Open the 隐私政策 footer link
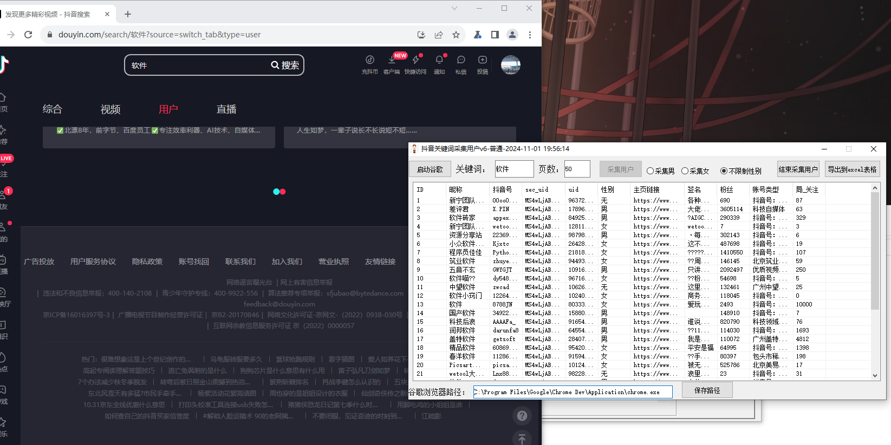This screenshot has width=891, height=445. [147, 261]
